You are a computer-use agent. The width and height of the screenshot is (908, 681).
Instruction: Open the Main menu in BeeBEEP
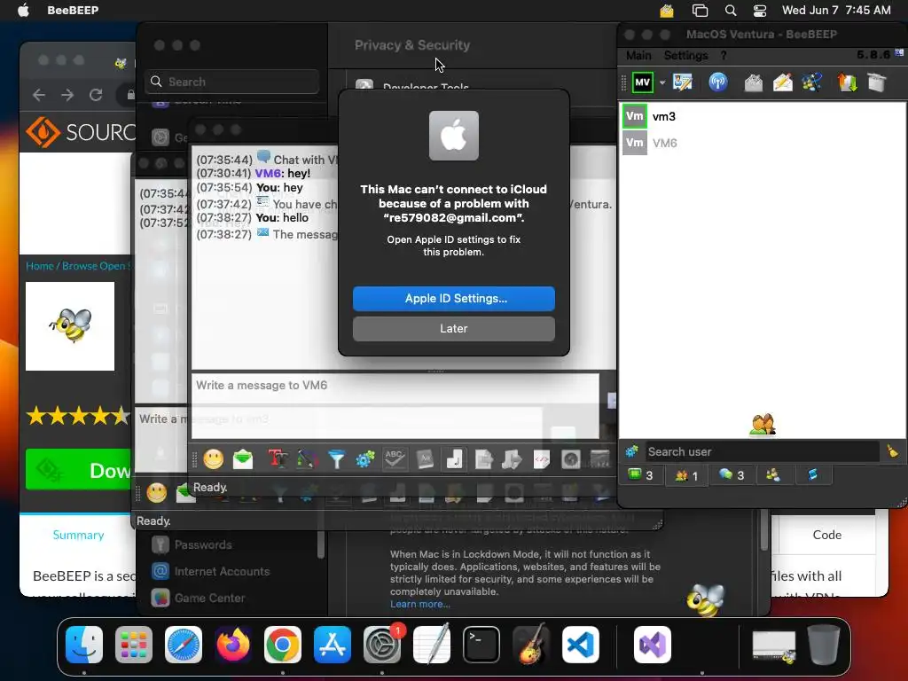pyautogui.click(x=638, y=55)
